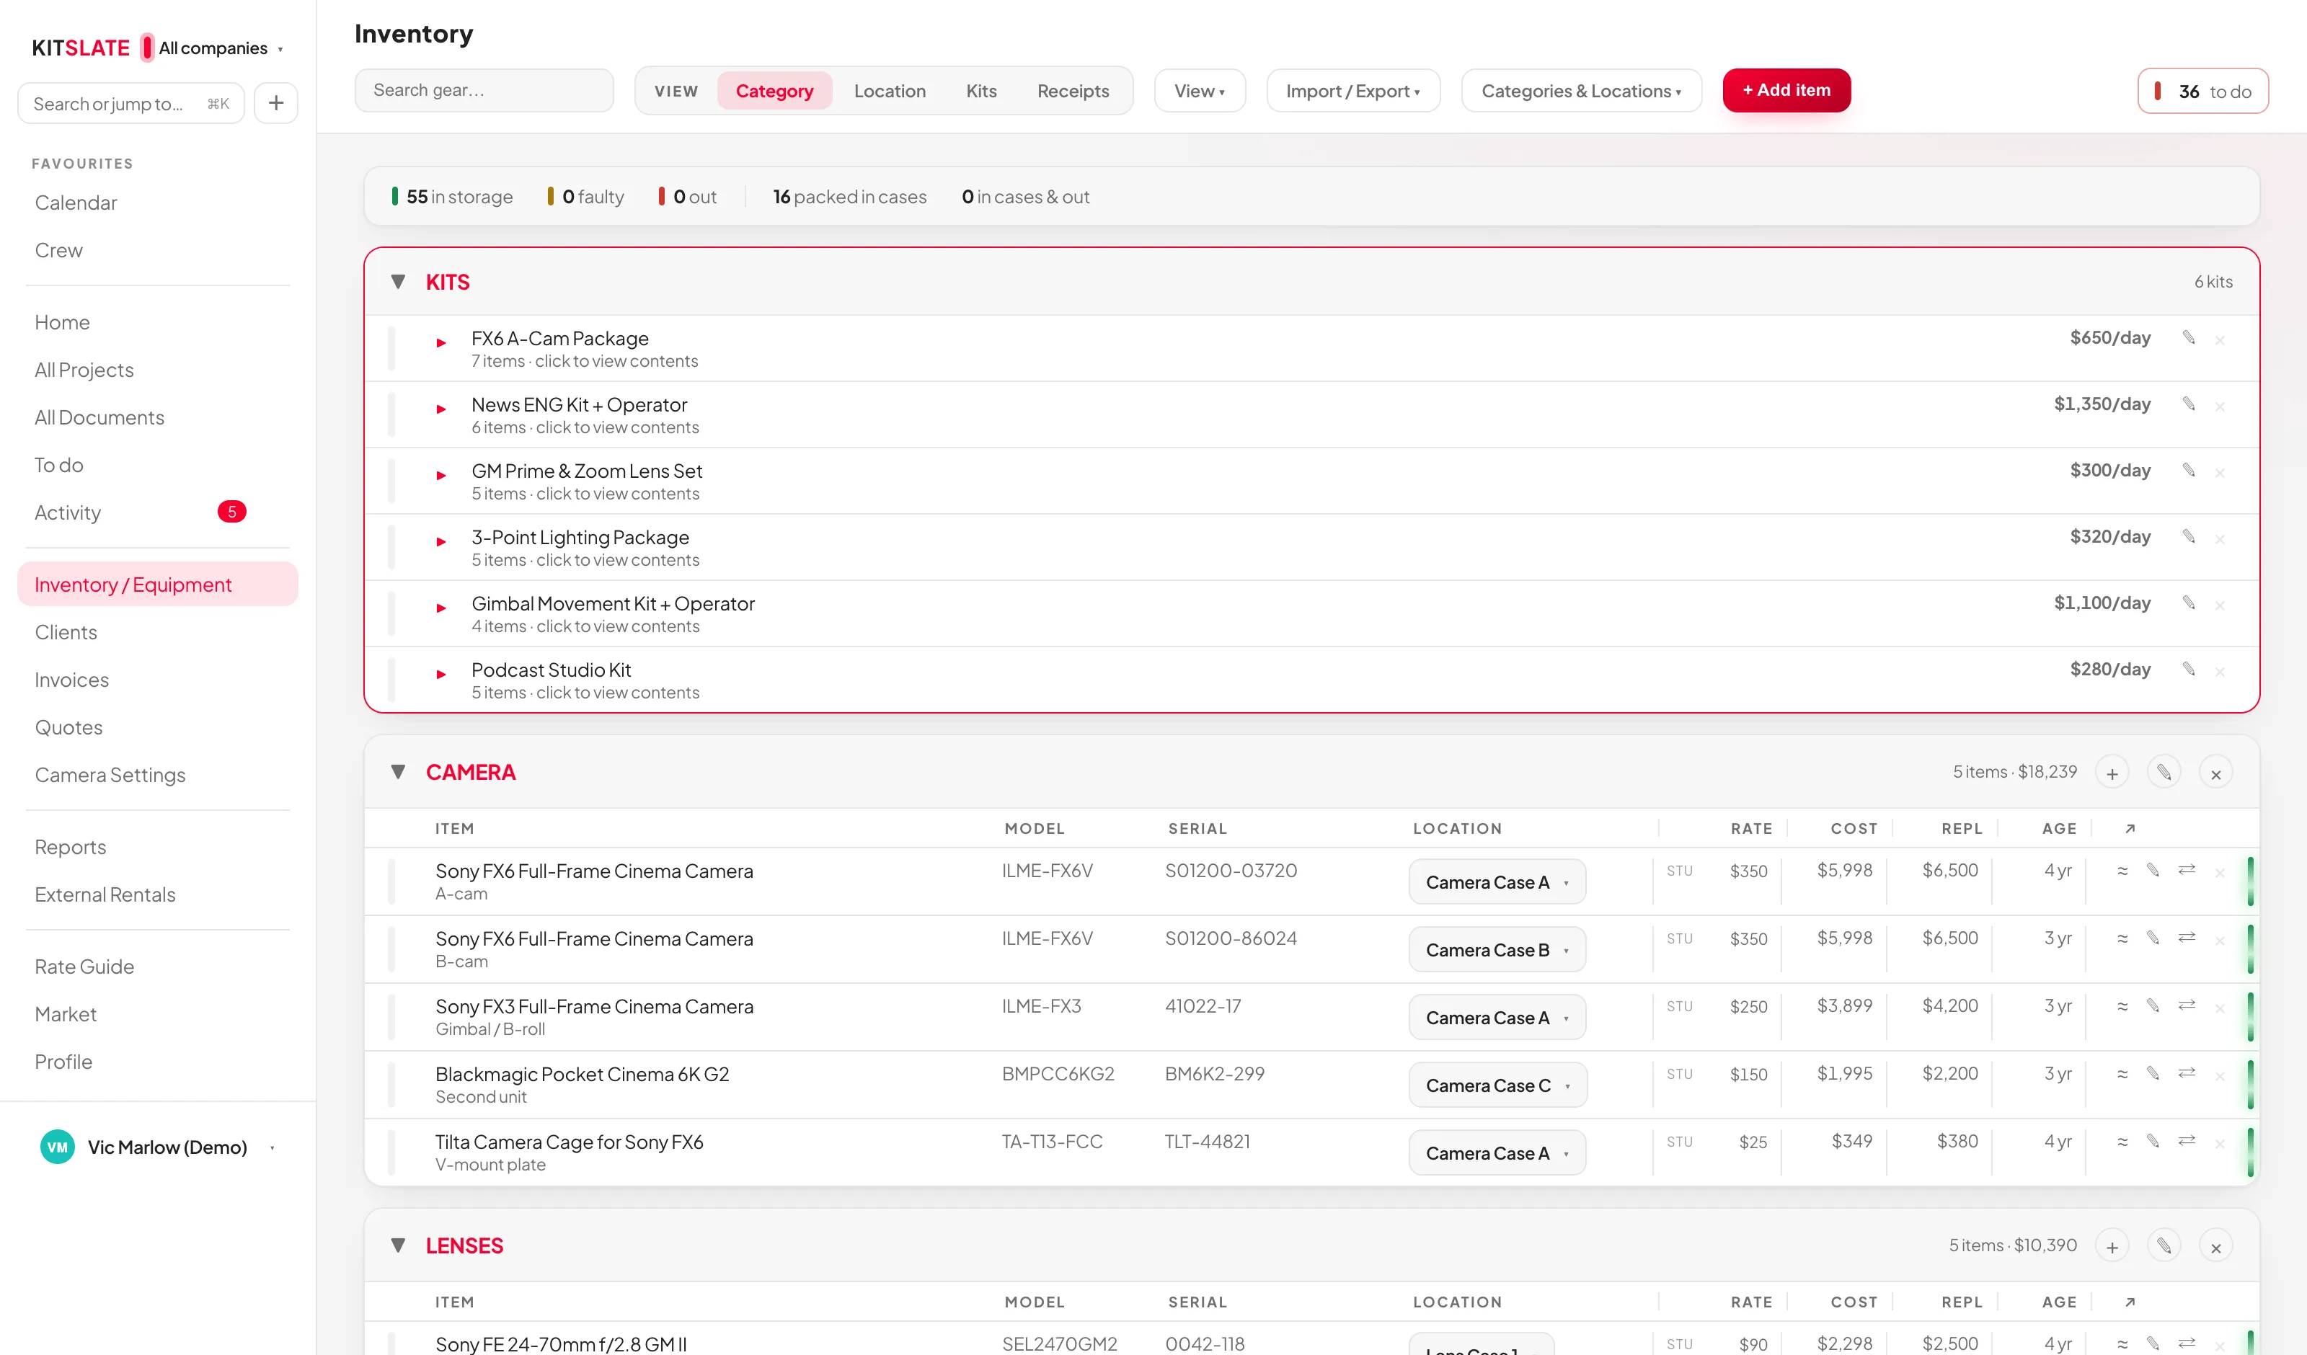Delete the GM Prime & Zoom Lens Set
2307x1355 pixels.
pyautogui.click(x=2219, y=472)
